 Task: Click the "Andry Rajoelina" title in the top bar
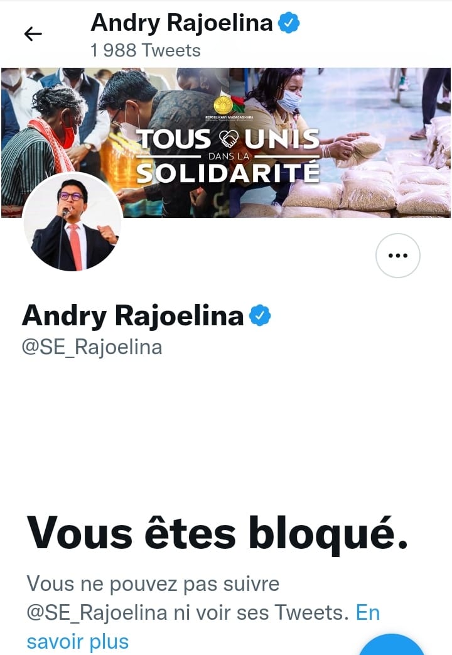click(181, 23)
